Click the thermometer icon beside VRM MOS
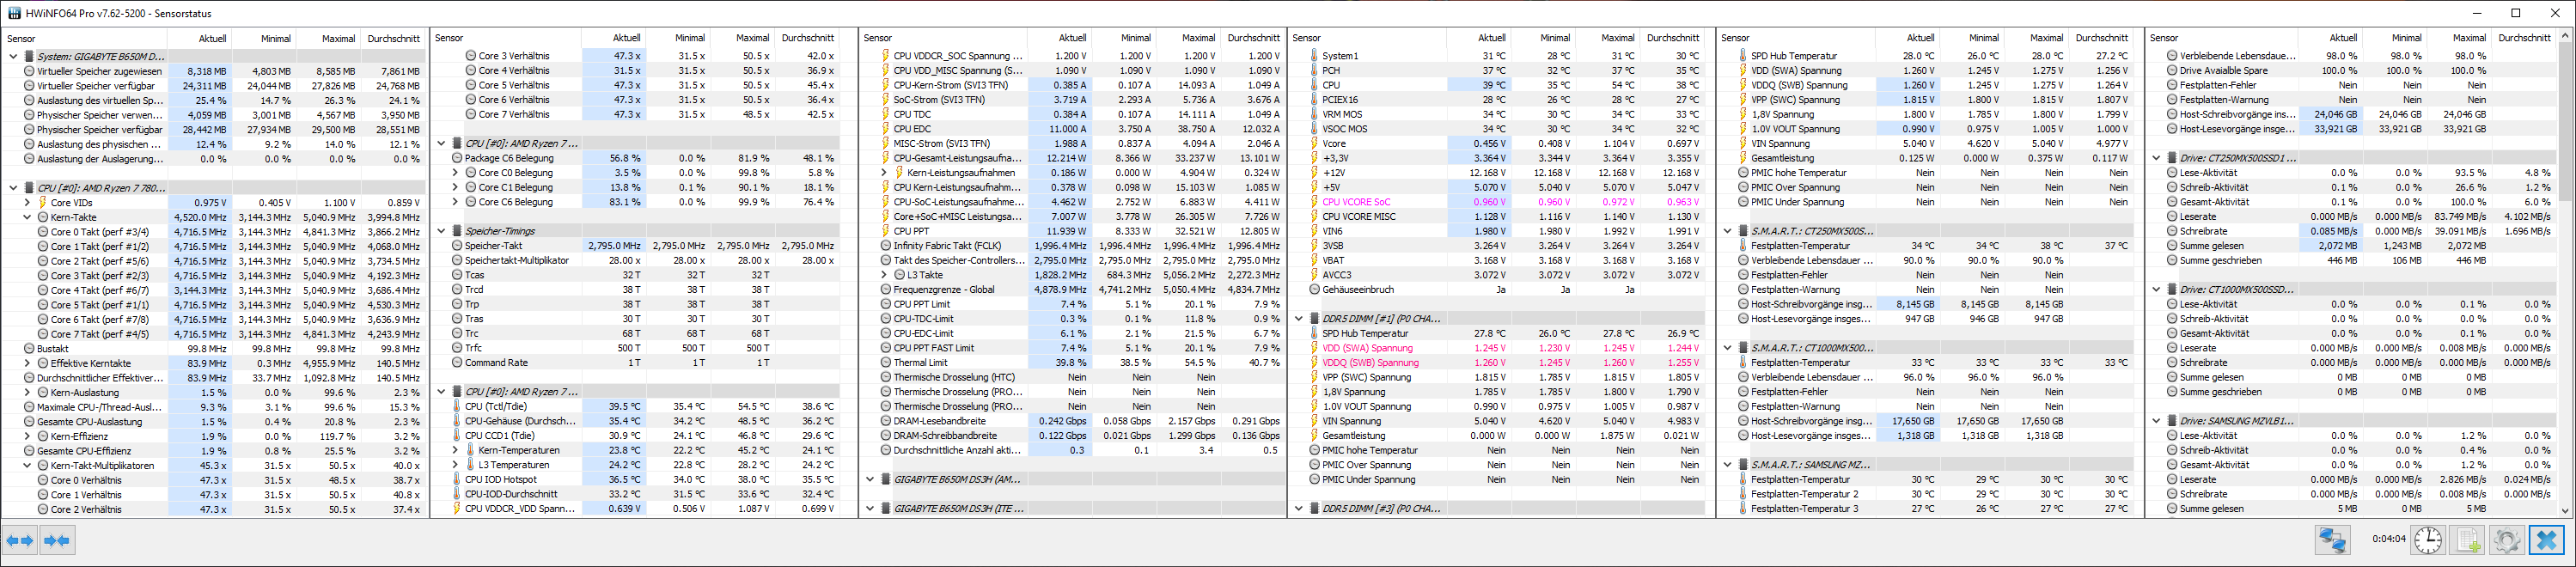The image size is (2576, 567). 1313,114
